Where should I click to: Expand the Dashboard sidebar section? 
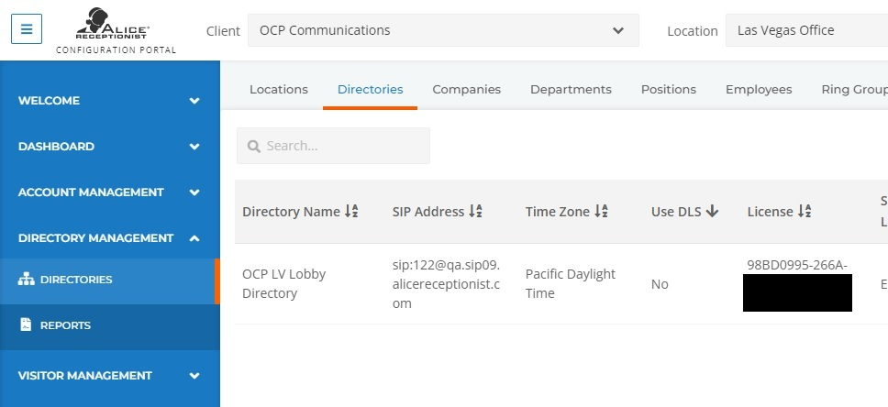109,146
